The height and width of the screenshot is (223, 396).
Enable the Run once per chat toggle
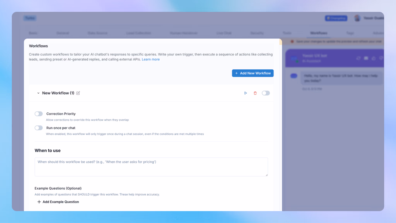[38, 127]
